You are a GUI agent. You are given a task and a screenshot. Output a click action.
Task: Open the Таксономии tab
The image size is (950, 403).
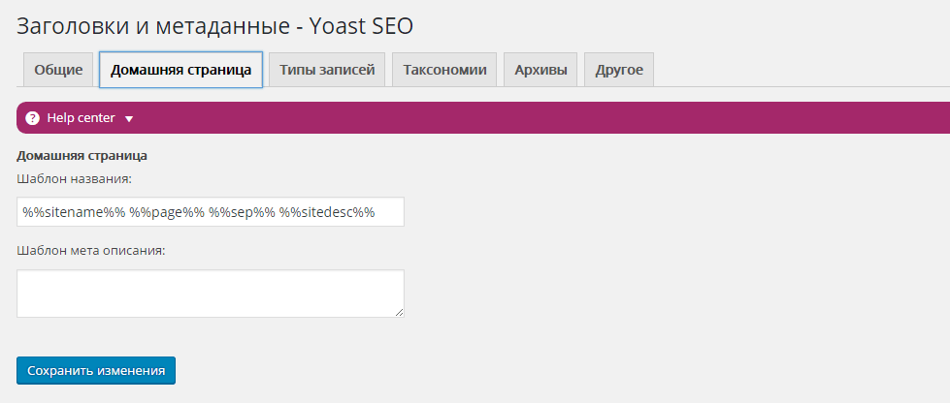click(x=444, y=70)
